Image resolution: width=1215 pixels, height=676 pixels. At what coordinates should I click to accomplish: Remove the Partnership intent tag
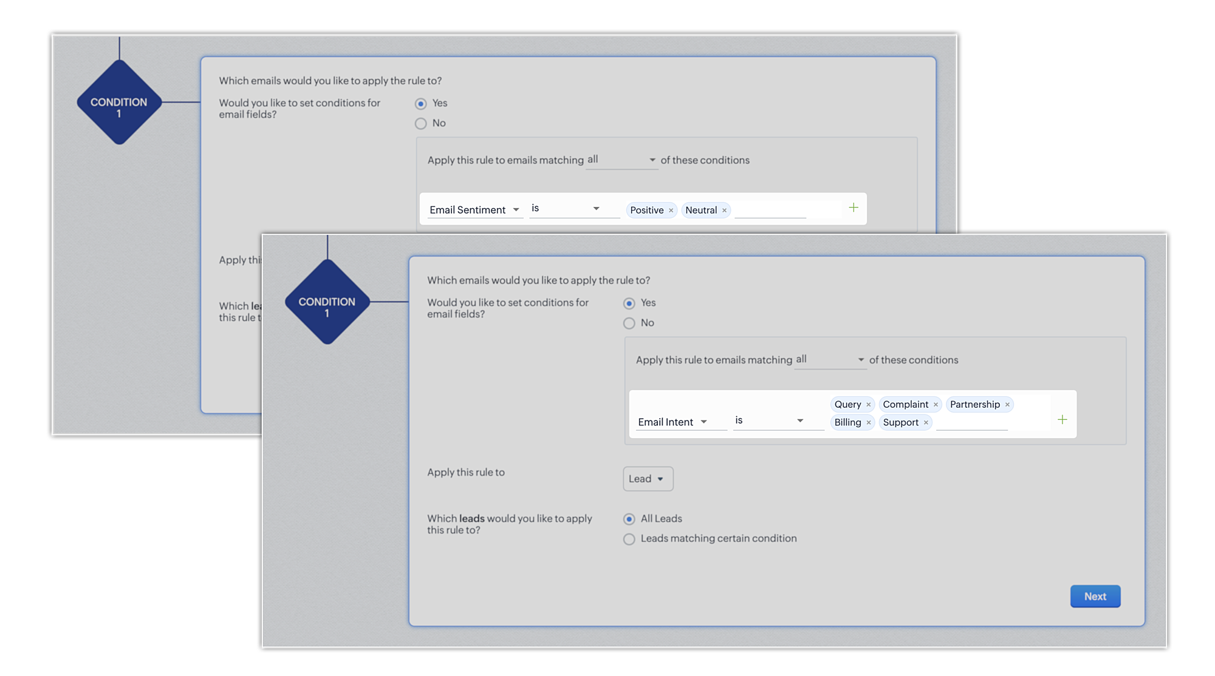tap(1007, 405)
